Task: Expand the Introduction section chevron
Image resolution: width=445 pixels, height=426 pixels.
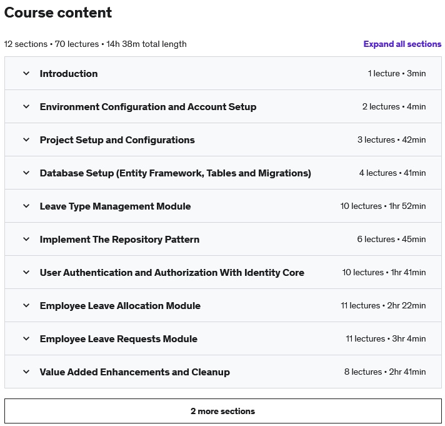Action: click(x=26, y=73)
